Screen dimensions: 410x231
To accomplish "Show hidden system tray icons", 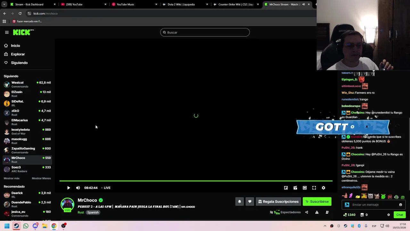I will coord(325,226).
